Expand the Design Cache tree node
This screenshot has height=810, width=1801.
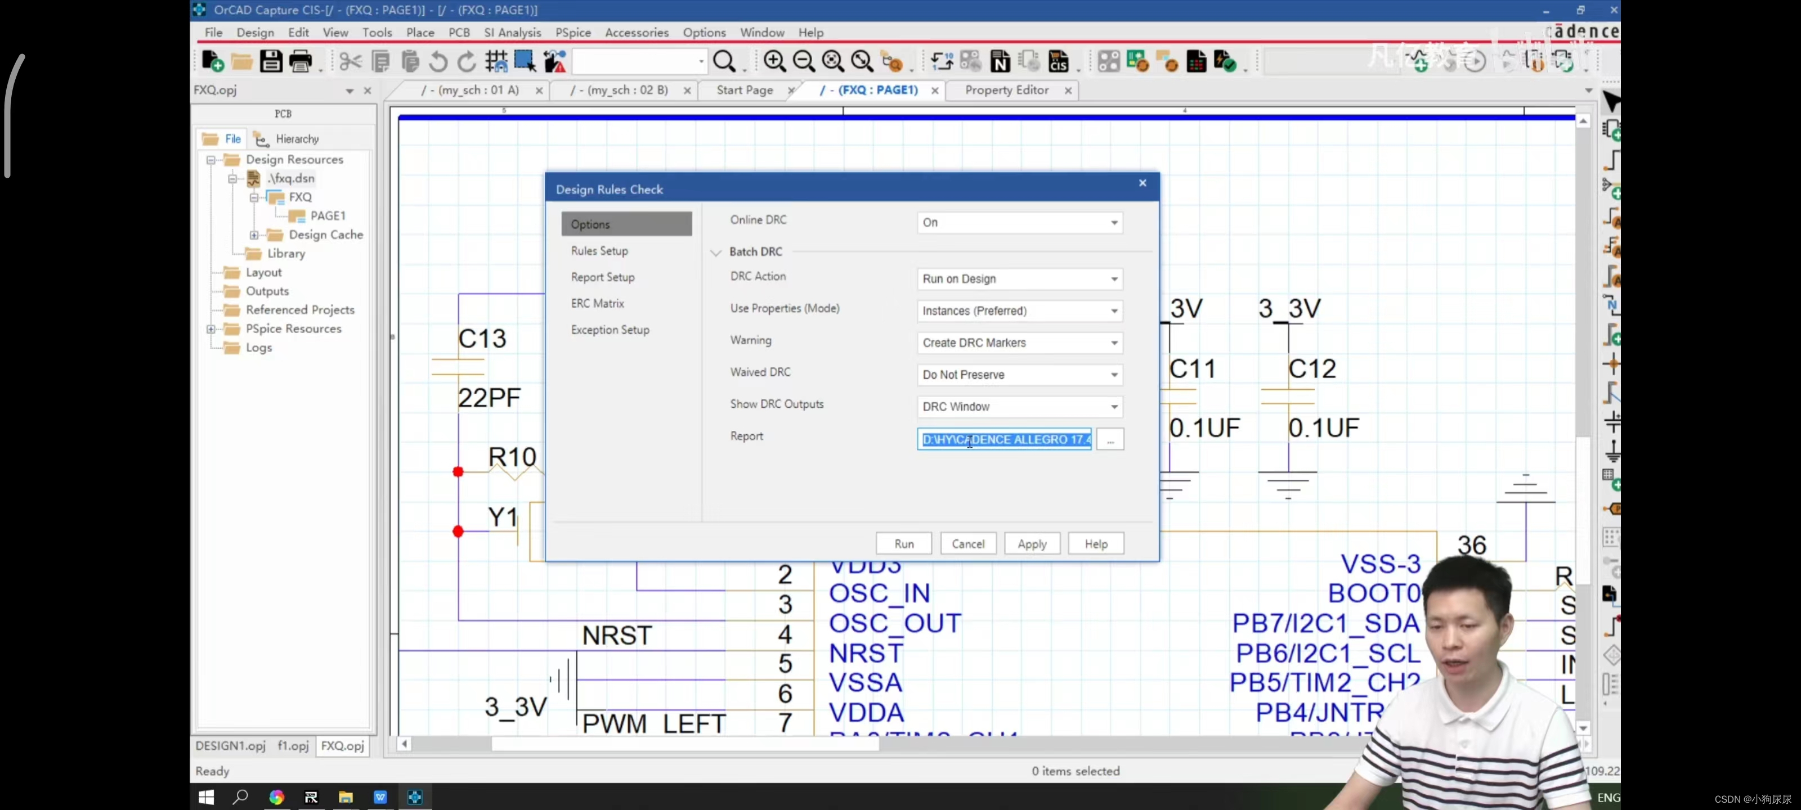(x=254, y=235)
